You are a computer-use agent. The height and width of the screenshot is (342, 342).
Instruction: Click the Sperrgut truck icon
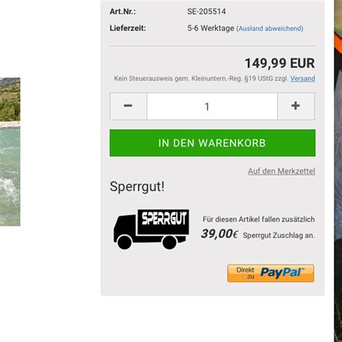pos(152,229)
